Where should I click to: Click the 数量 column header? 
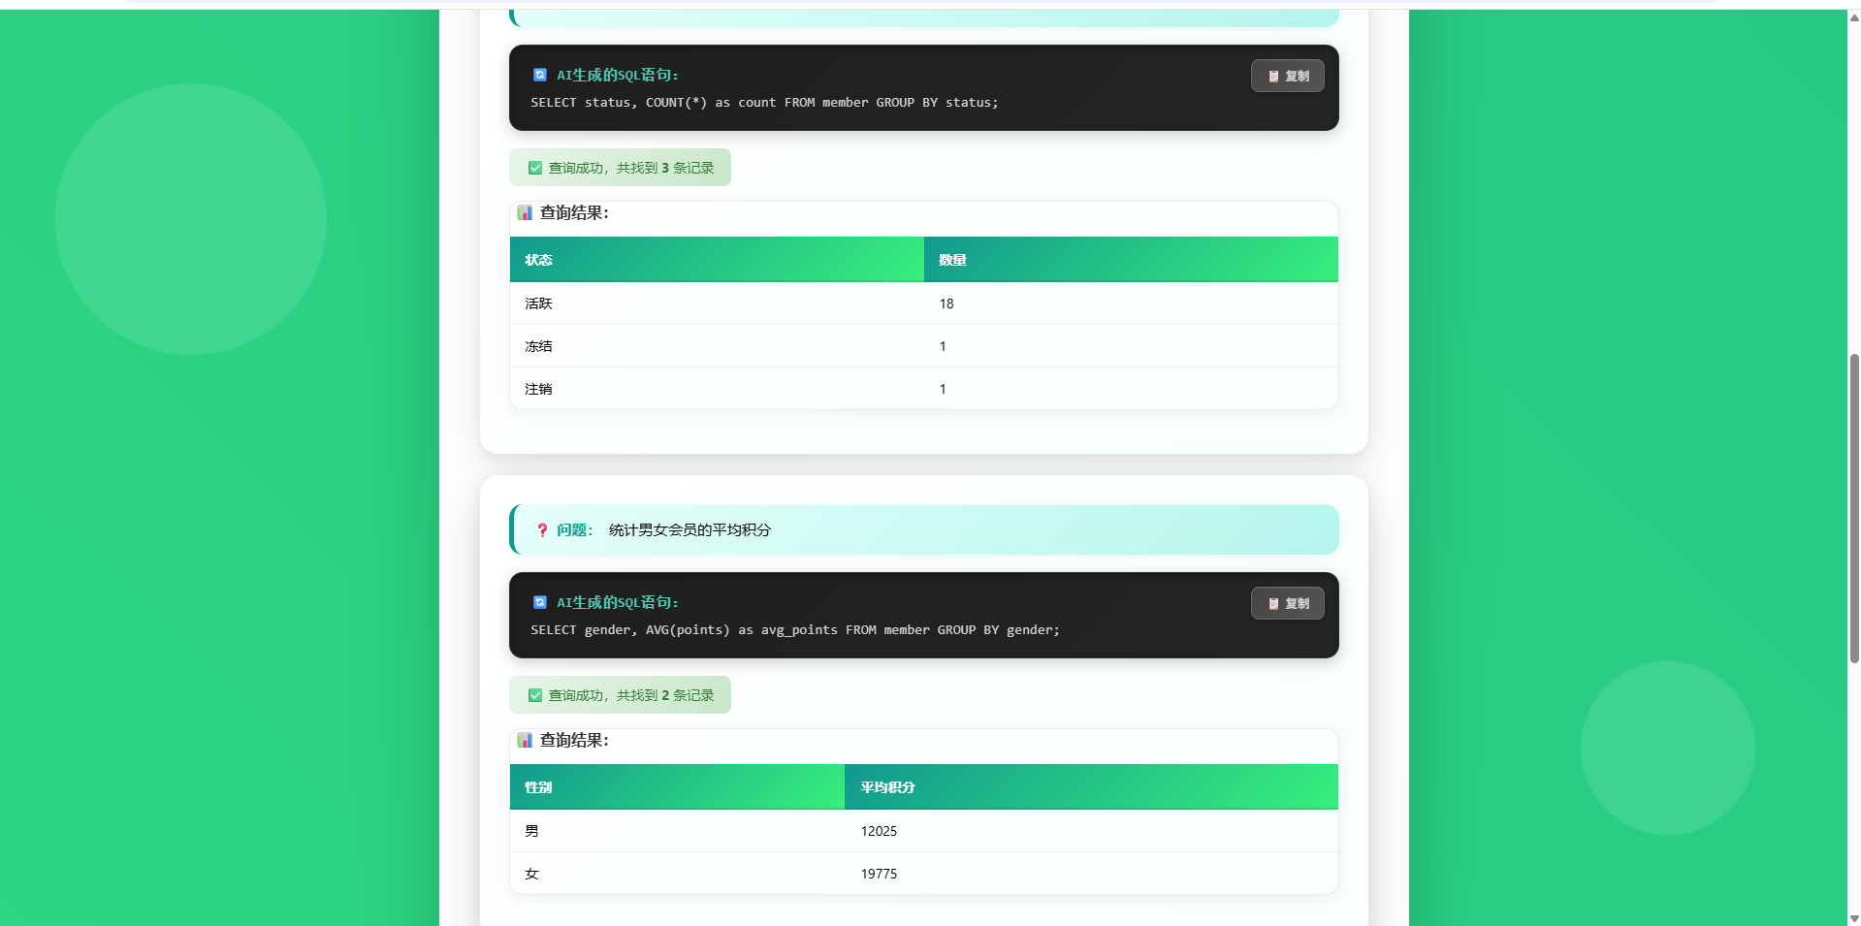pyautogui.click(x=1131, y=260)
